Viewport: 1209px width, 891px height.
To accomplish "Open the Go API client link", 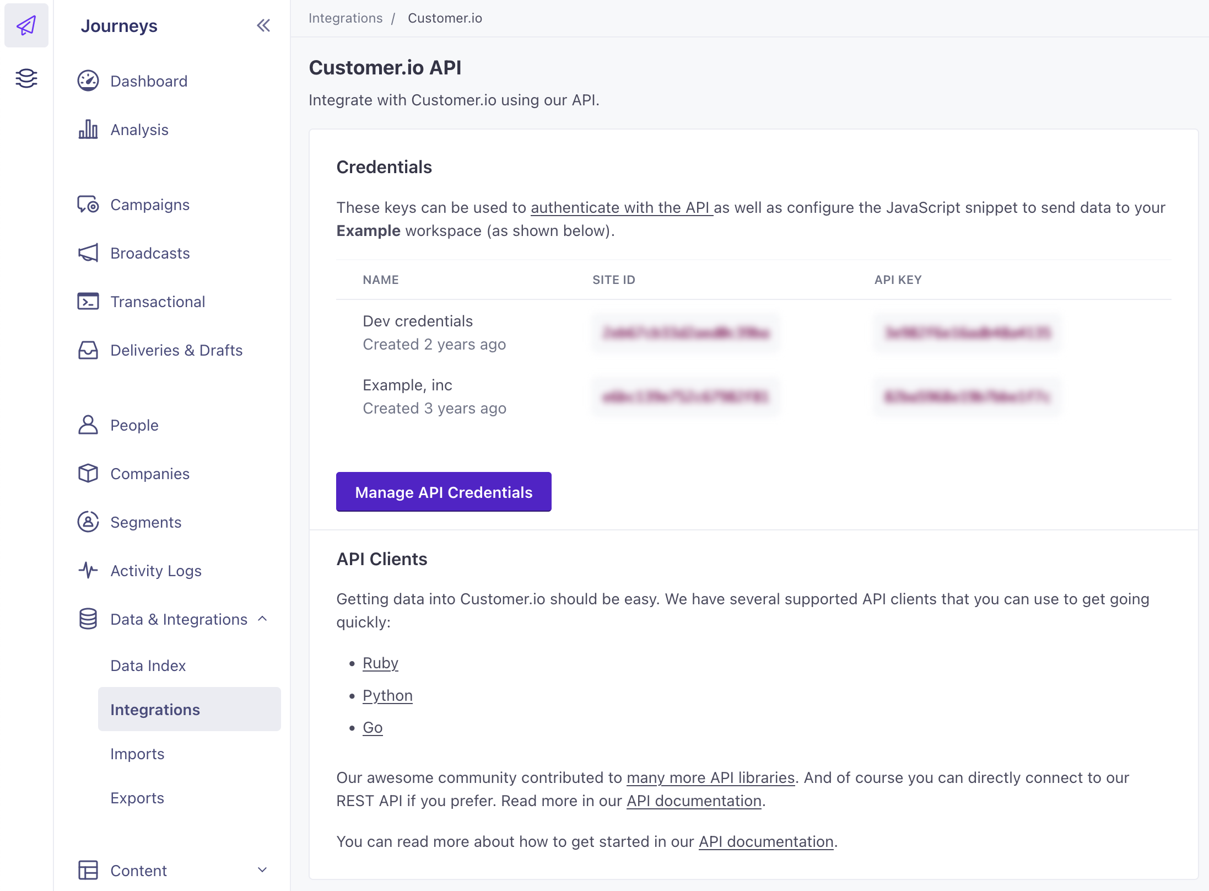I will pyautogui.click(x=373, y=728).
